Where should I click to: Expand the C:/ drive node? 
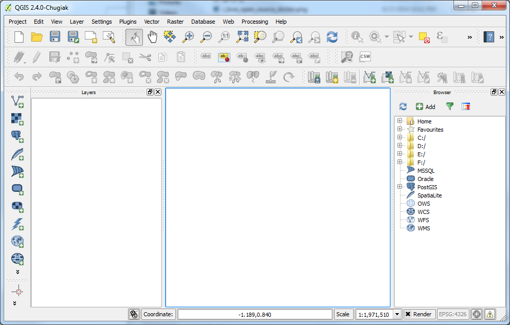tap(399, 138)
